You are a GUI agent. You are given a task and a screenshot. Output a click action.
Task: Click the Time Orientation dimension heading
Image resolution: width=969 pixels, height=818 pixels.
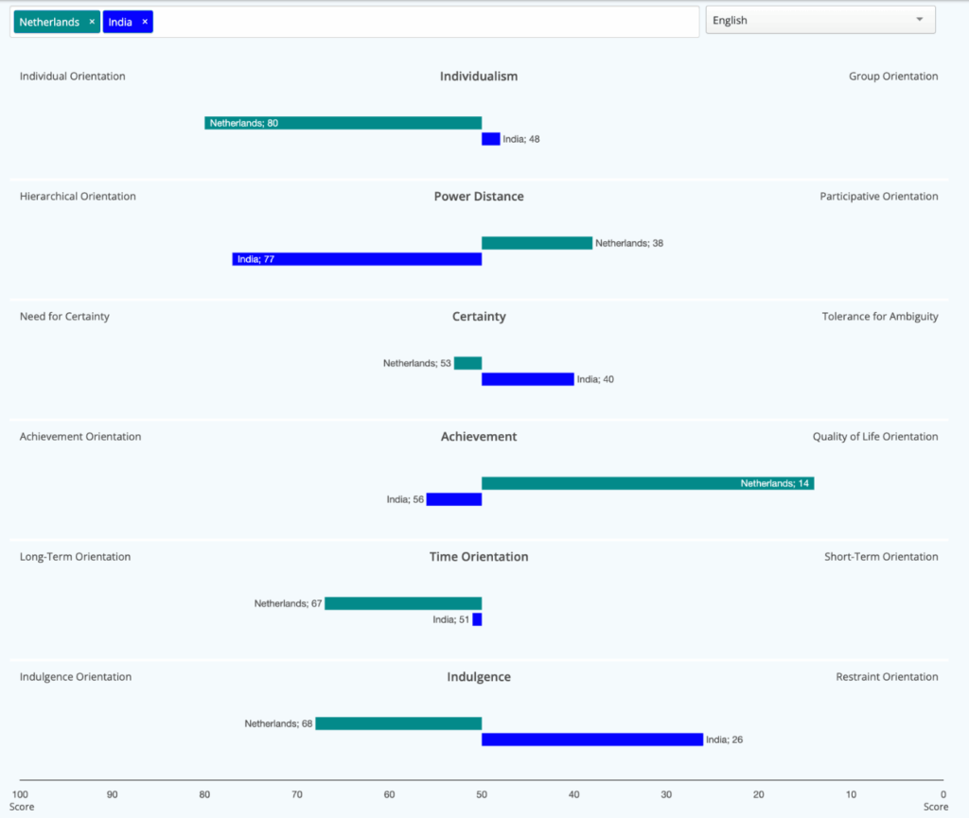479,557
